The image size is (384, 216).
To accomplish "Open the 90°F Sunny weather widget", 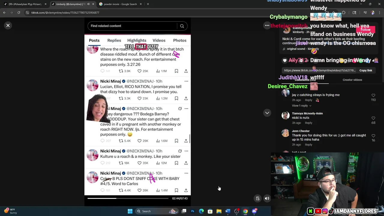I will (10, 211).
